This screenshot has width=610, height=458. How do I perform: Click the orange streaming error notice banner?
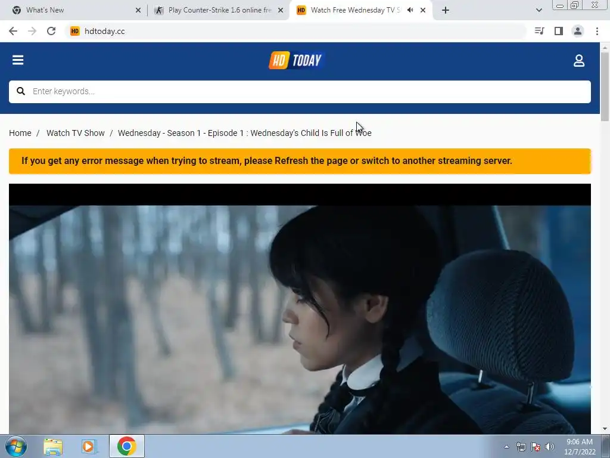300,161
